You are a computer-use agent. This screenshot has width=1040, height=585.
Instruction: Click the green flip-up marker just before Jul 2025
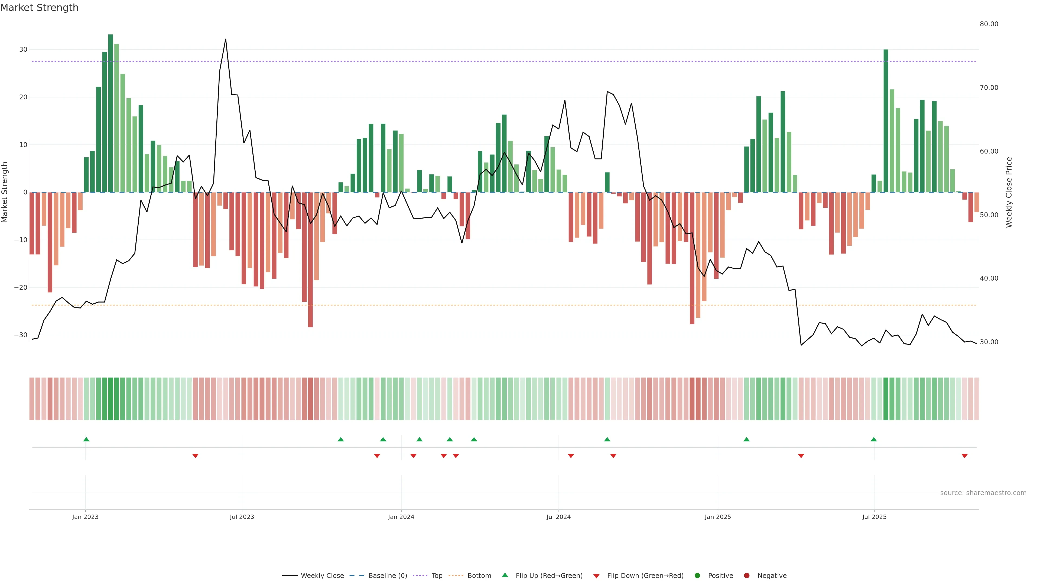coord(874,439)
